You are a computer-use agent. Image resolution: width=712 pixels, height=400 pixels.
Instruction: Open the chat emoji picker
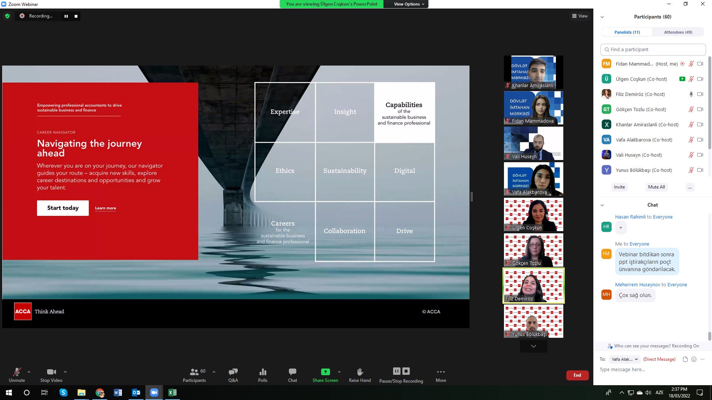click(x=694, y=359)
